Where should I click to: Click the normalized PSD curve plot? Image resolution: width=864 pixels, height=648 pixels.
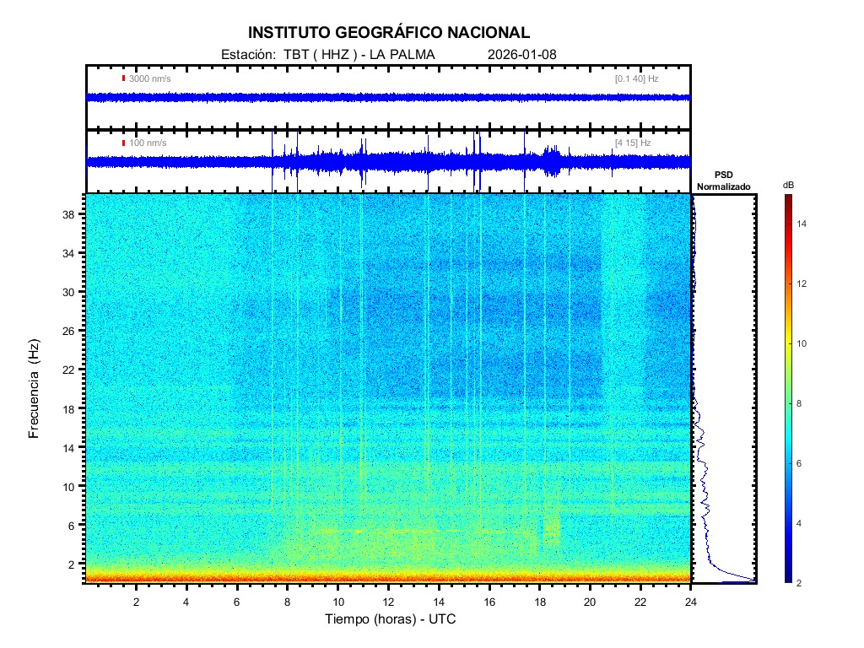[723, 388]
